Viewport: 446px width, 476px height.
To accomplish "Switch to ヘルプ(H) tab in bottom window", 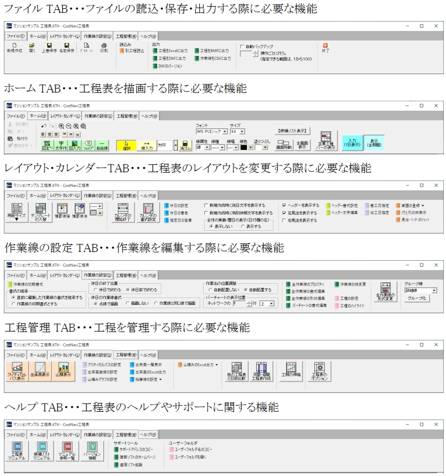I will 148,433.
